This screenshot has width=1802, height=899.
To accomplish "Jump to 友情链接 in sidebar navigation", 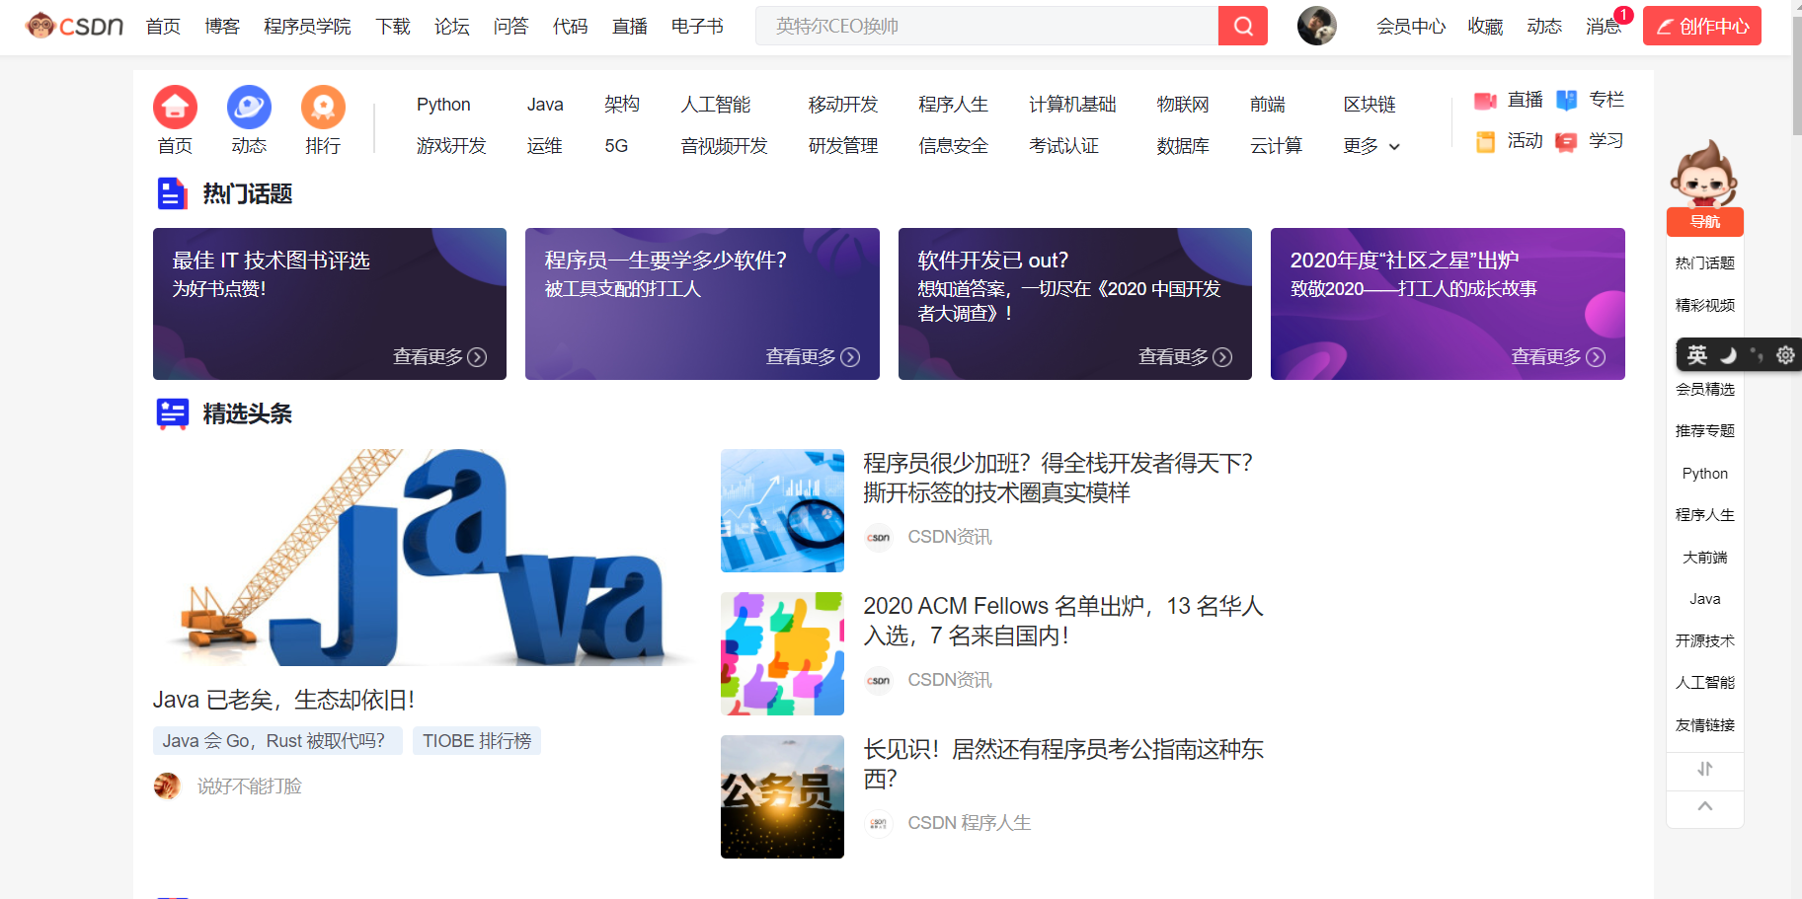I will coord(1704,725).
